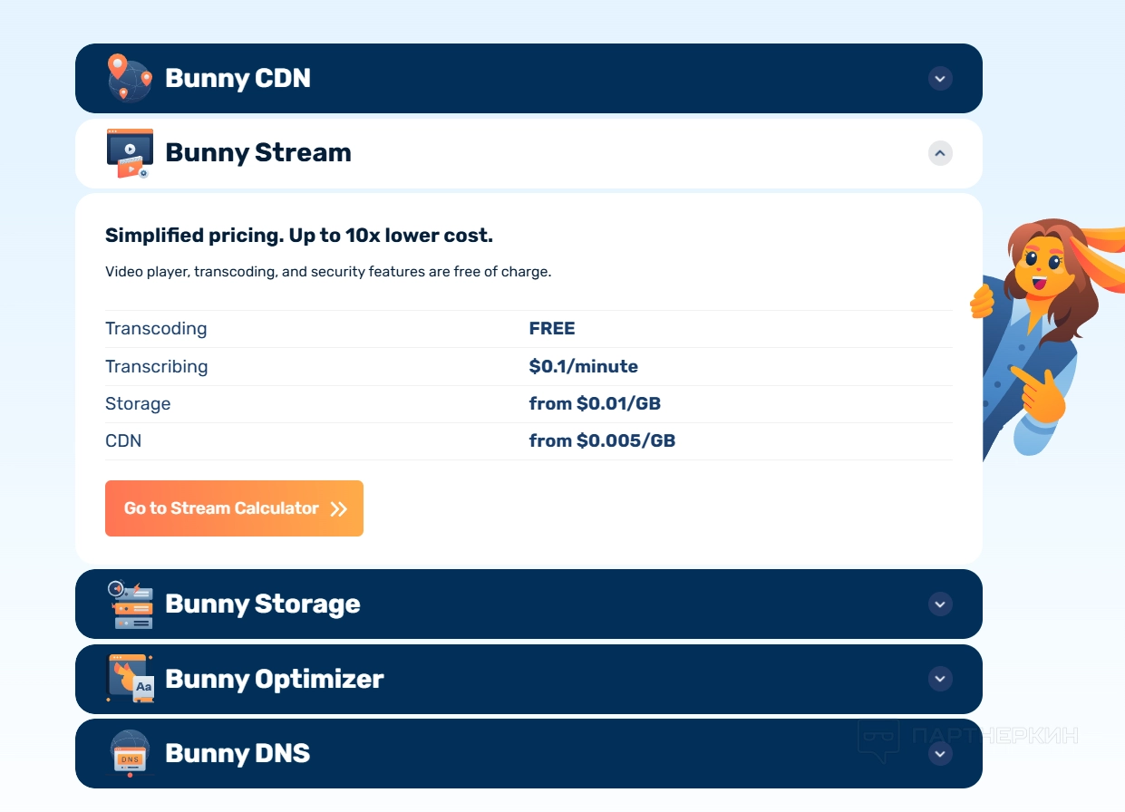Click the Bunny DNS heading text
The width and height of the screenshot is (1125, 812).
(x=238, y=753)
